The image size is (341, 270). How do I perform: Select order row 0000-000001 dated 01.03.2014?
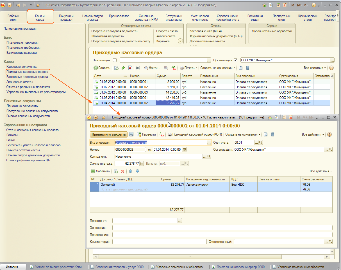[211, 98]
